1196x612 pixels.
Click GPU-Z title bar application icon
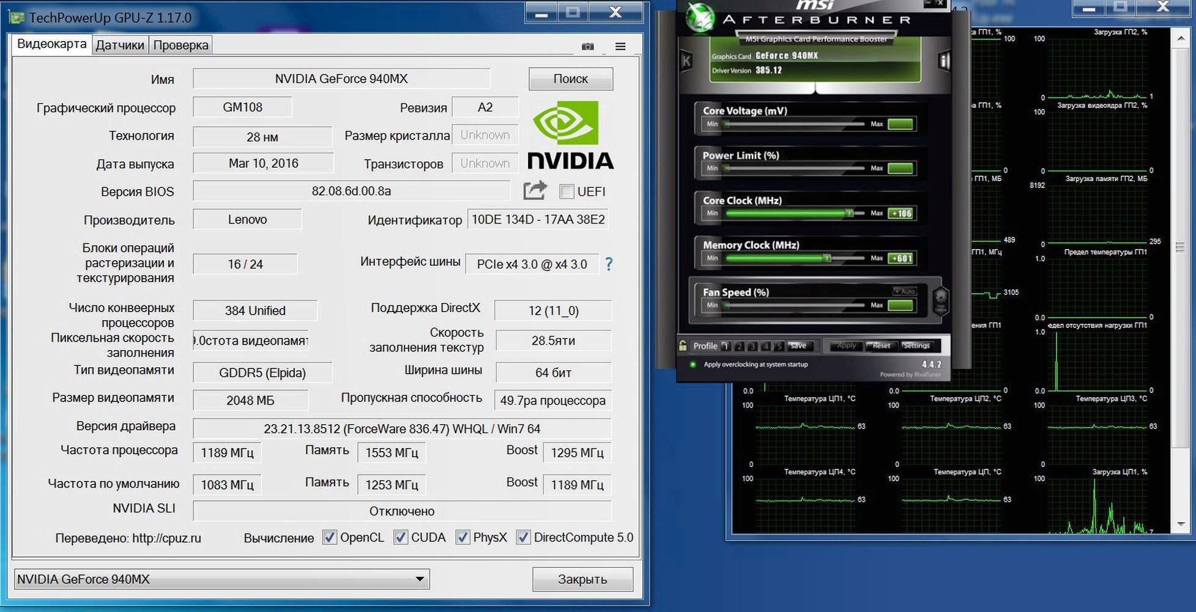click(x=17, y=17)
